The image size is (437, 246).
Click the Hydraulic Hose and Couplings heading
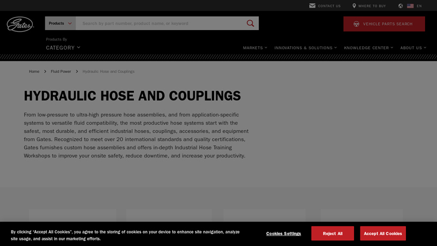tap(132, 96)
